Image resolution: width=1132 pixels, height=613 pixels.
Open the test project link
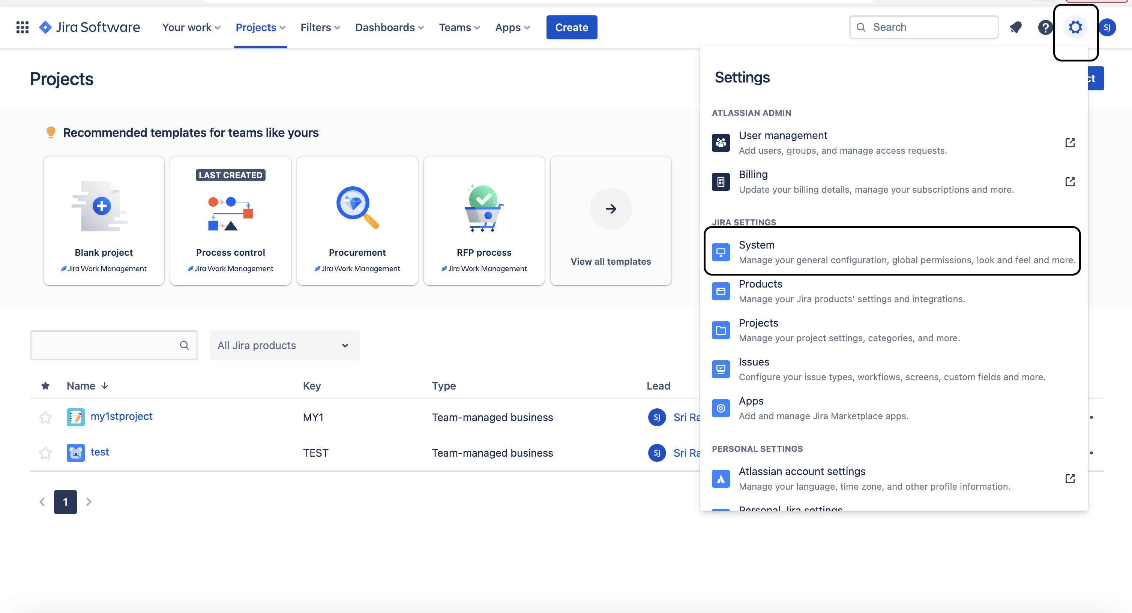[100, 452]
